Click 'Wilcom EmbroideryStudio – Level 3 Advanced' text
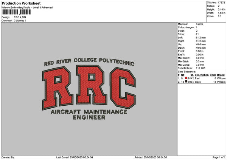 (x=27, y=8)
